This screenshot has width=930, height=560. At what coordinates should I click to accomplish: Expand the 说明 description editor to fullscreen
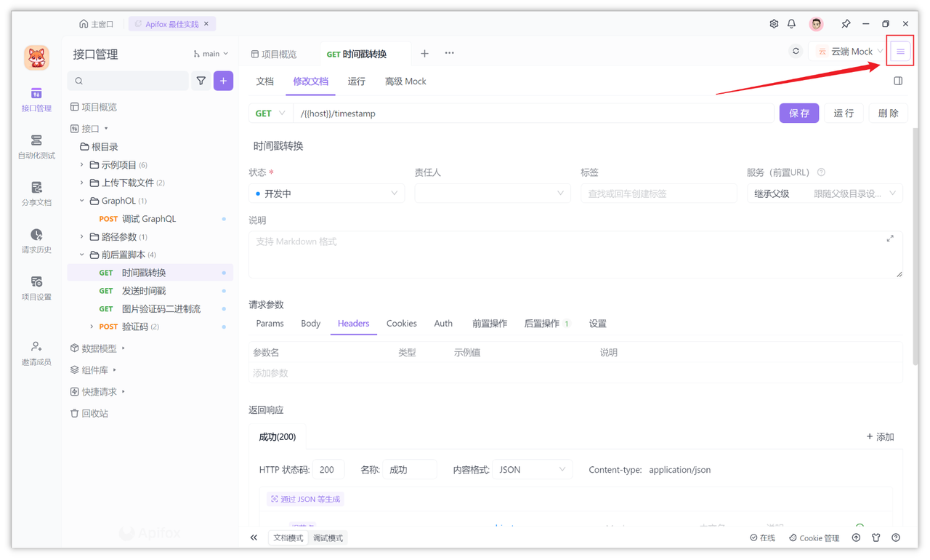tap(890, 239)
